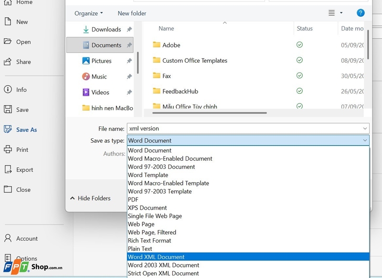Click the Account person icon
The height and width of the screenshot is (278, 382).
click(8, 238)
